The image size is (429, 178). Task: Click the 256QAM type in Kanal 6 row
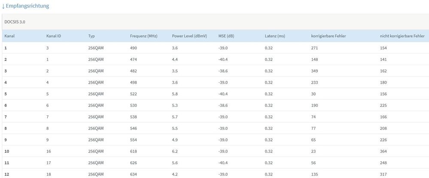pos(96,106)
